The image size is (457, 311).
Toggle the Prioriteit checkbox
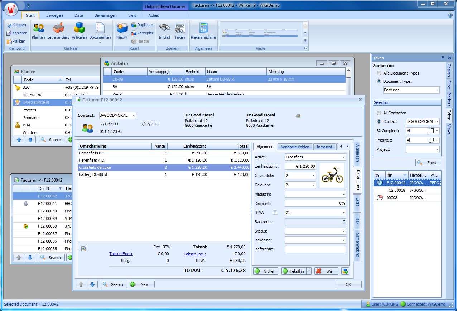coord(431,140)
